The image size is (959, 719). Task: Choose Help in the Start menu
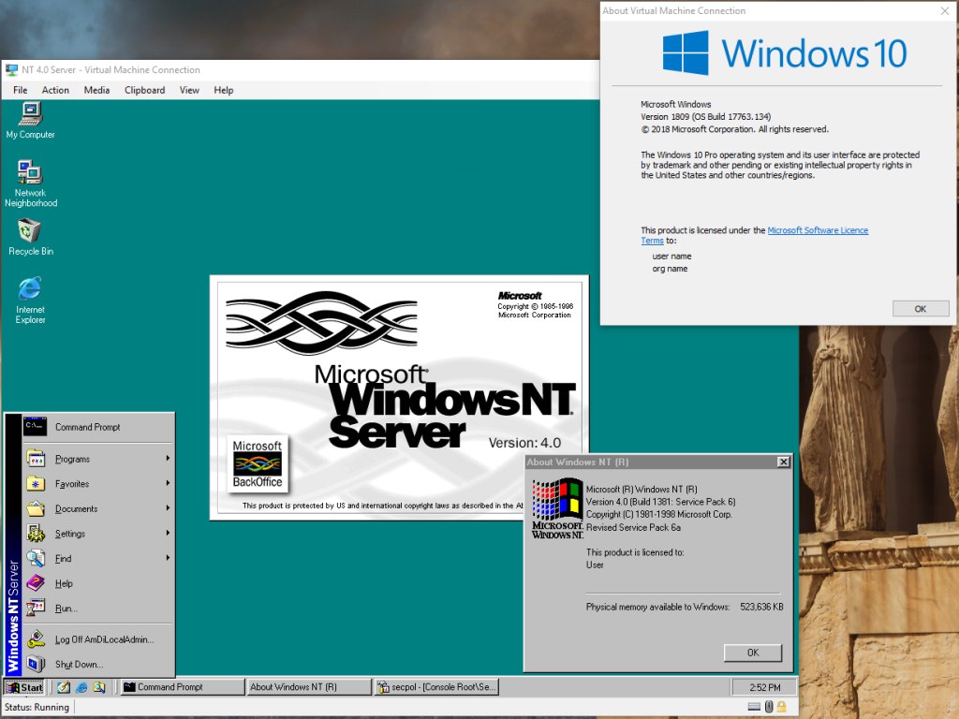[x=97, y=583]
